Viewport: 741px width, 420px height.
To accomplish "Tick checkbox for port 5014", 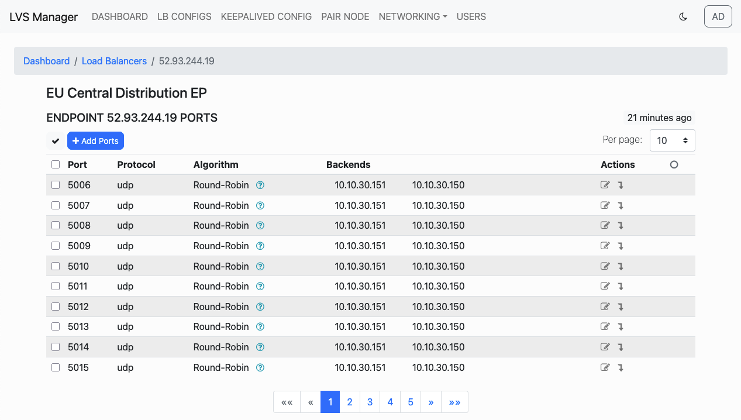I will 56,347.
